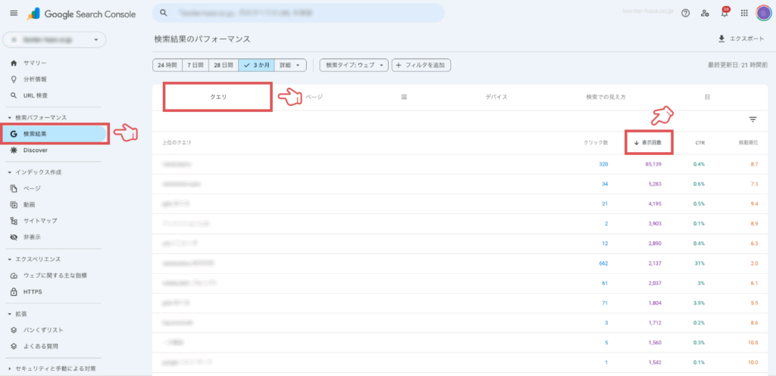Open the Google apps grid
Screen dimensions: 776x376
[744, 13]
